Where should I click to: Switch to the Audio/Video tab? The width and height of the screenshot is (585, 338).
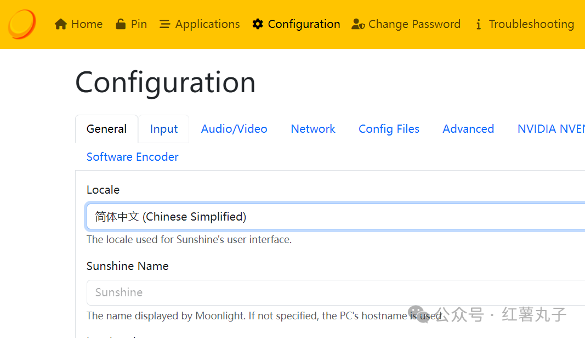pyautogui.click(x=234, y=129)
